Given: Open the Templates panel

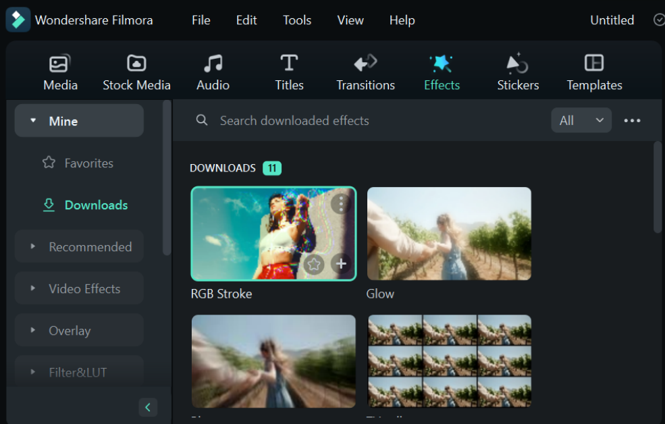Looking at the screenshot, I should (594, 70).
